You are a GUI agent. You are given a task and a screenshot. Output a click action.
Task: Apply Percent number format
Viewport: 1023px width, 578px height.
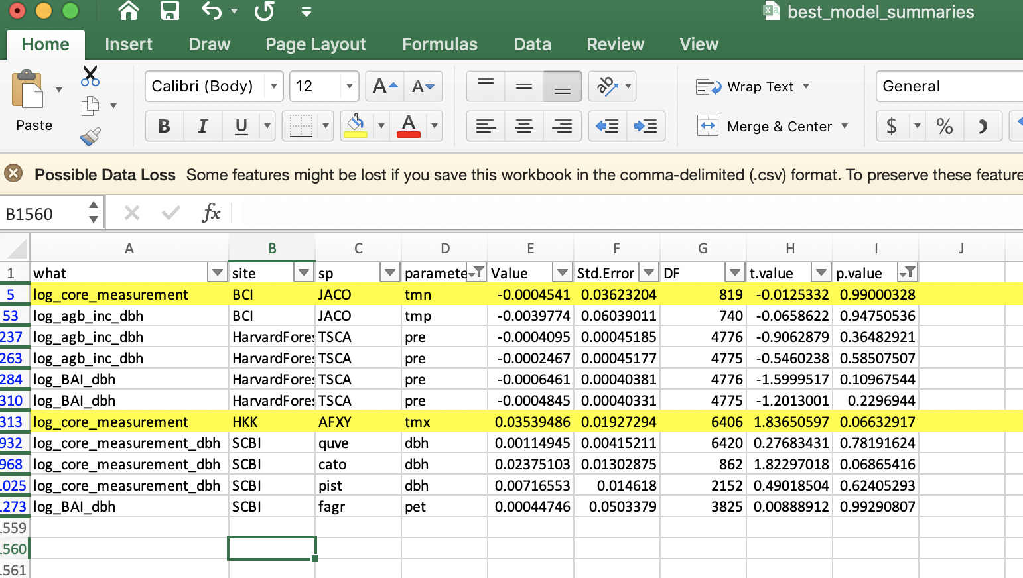945,126
